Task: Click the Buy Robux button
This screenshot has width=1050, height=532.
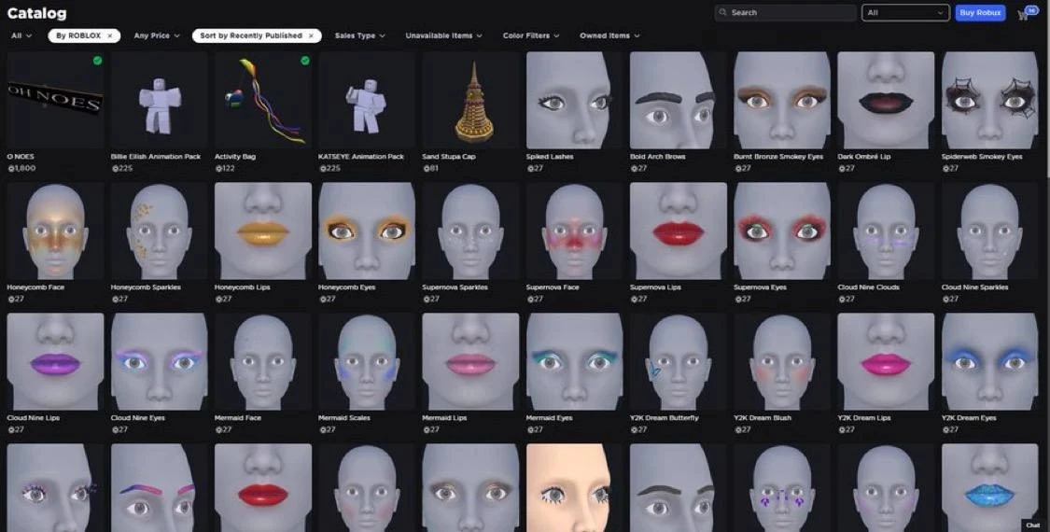Action: pos(980,13)
